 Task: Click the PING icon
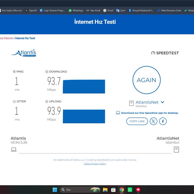[x=14, y=71]
